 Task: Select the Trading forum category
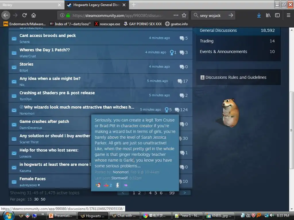[x=238, y=41]
